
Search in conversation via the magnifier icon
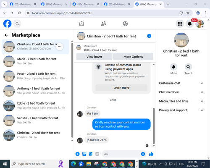tap(188, 67)
